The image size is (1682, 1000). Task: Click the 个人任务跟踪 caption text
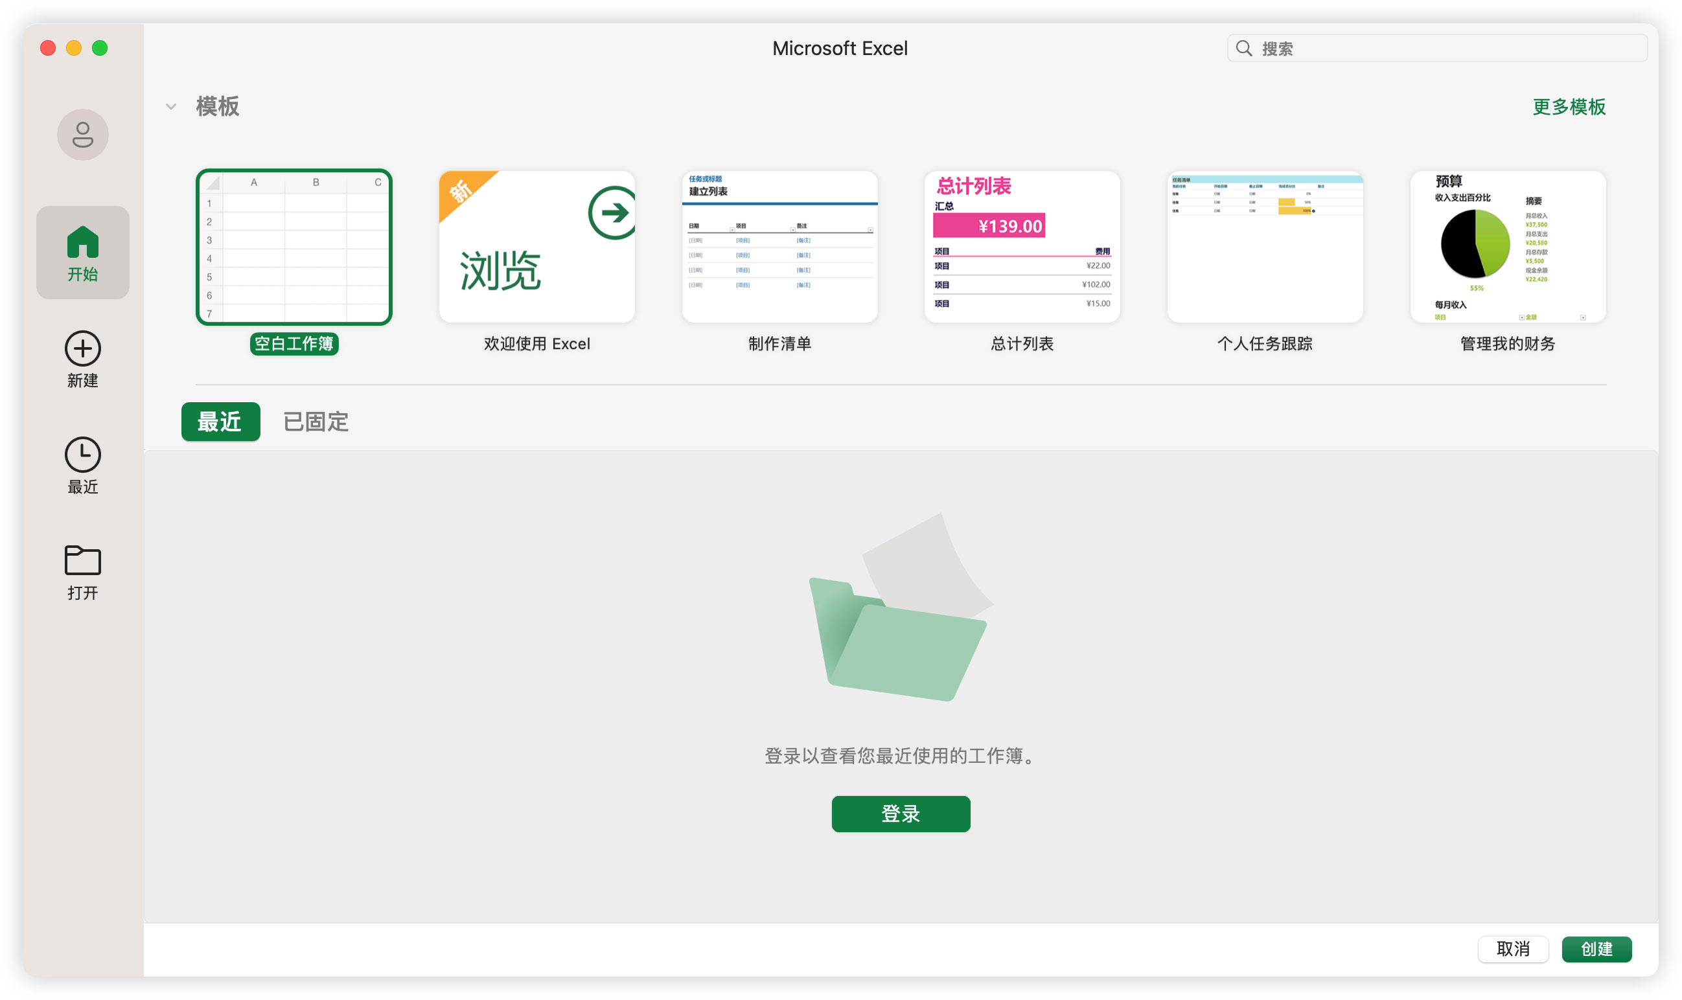[1265, 344]
